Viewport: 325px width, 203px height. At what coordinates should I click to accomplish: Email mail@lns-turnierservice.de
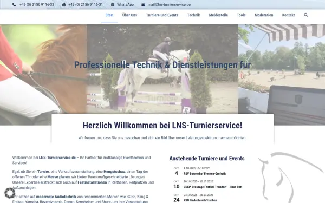[169, 4]
